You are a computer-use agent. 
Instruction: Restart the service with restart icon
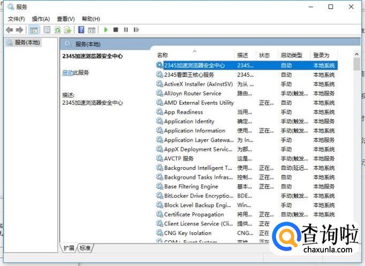click(x=136, y=30)
